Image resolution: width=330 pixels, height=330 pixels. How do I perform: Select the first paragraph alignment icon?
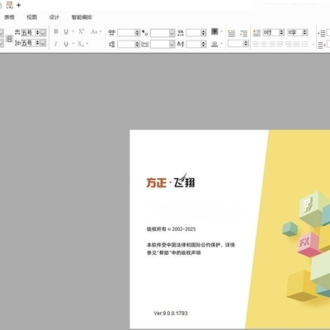(256, 44)
